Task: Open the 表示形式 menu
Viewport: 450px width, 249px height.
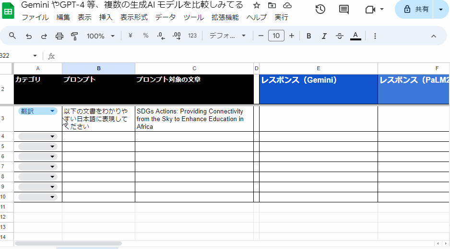Action: click(x=134, y=17)
